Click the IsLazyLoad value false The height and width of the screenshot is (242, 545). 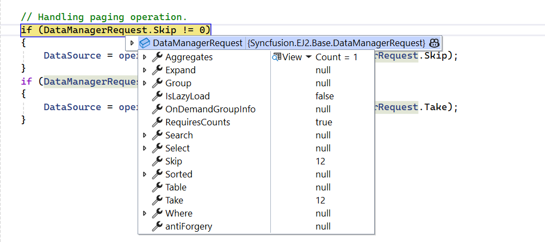pos(325,96)
